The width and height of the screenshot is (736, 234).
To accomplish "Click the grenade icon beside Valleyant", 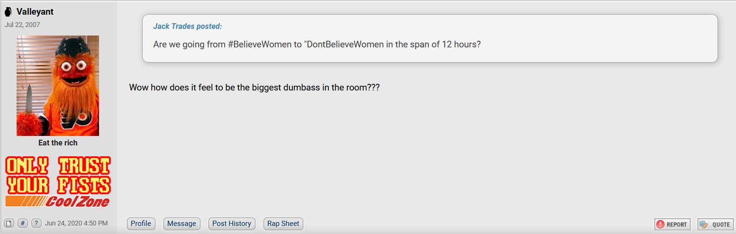I will 8,12.
